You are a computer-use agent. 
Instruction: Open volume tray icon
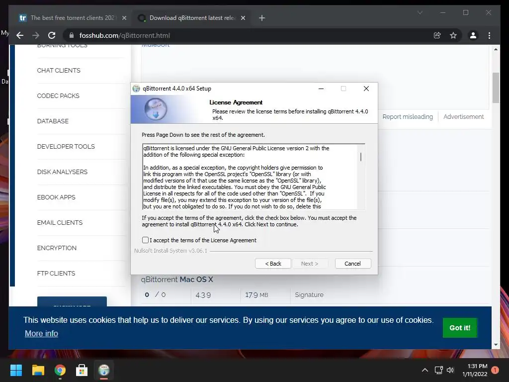(x=450, y=370)
